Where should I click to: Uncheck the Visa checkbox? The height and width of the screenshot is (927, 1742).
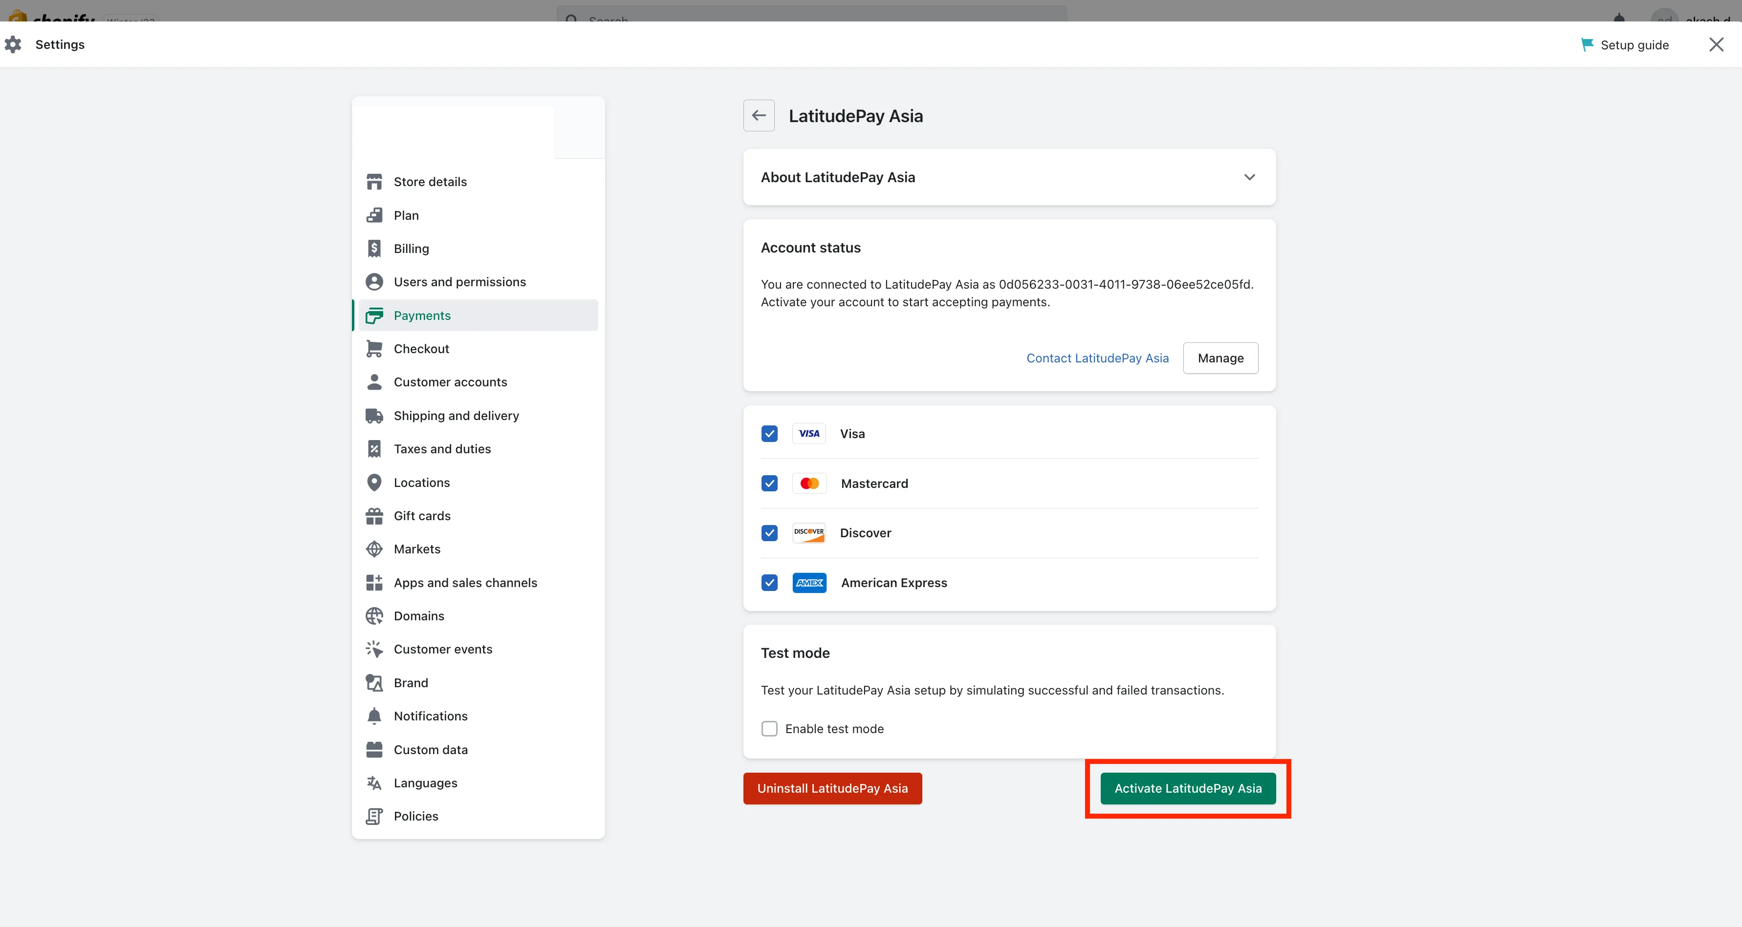(769, 434)
